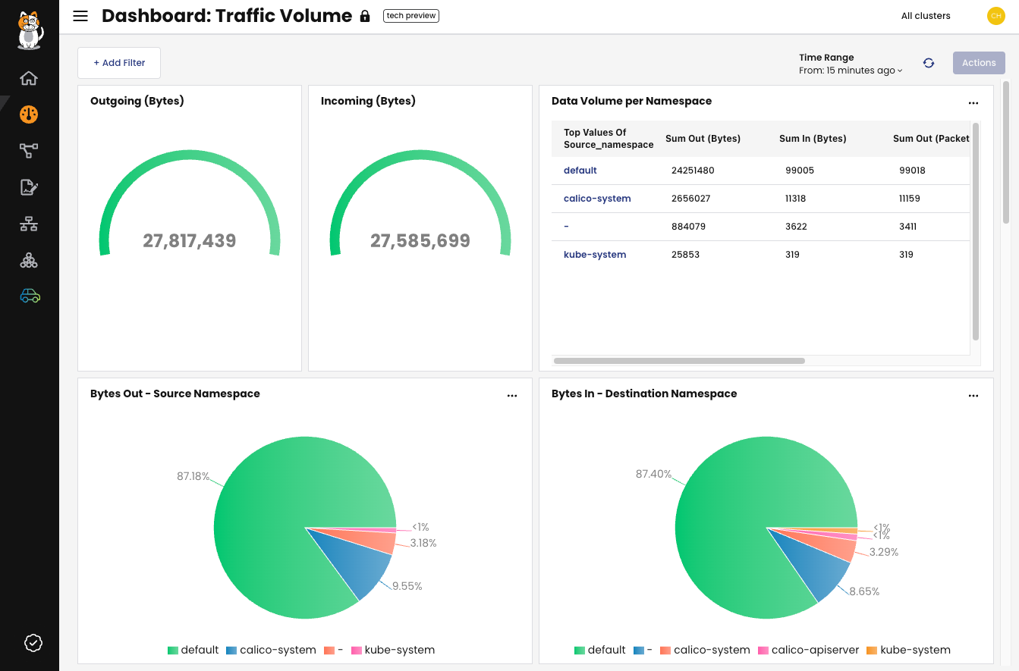Image resolution: width=1019 pixels, height=671 pixels.
Task: Open the All clusters selector
Action: click(926, 15)
